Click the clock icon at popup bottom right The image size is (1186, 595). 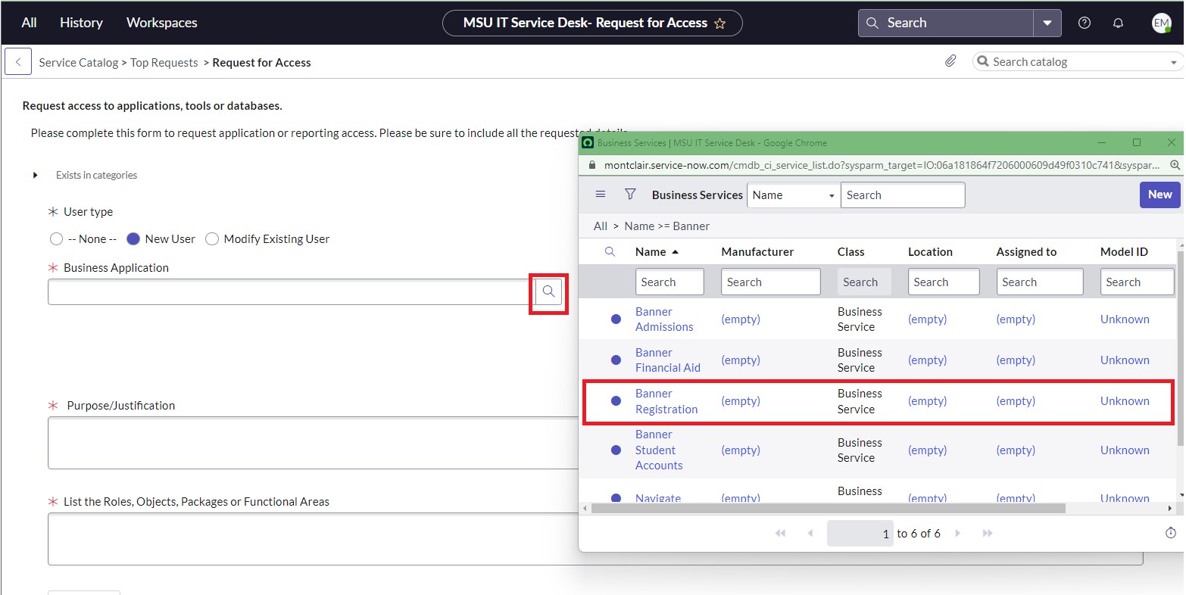point(1170,533)
